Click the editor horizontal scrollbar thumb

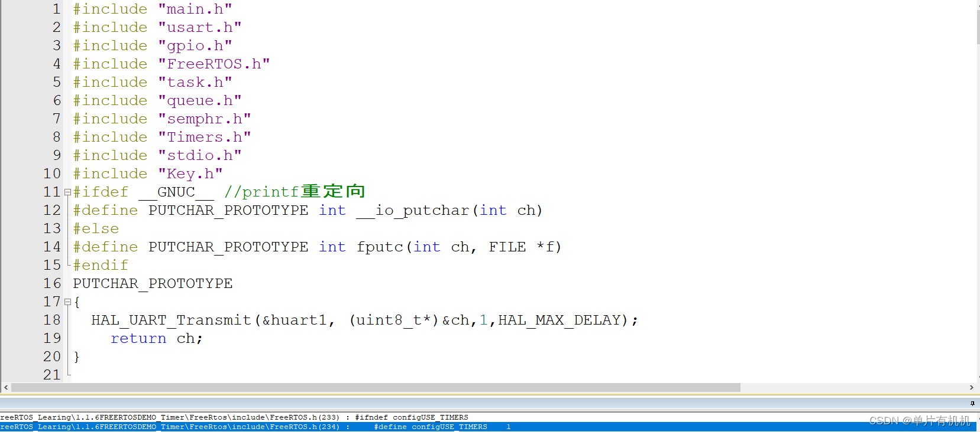point(376,388)
